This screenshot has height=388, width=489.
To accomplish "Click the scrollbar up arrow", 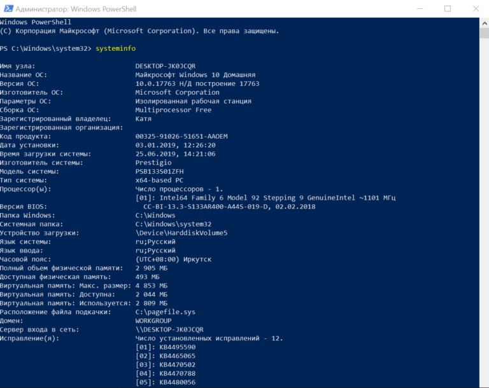I will click(x=483, y=22).
